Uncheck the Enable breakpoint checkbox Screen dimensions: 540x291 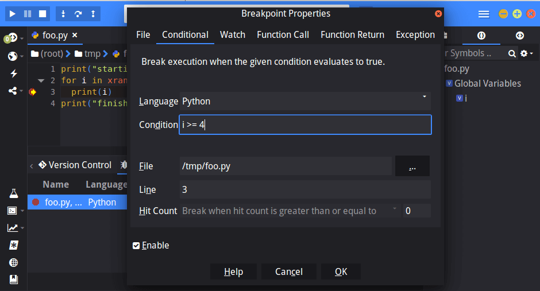[136, 246]
